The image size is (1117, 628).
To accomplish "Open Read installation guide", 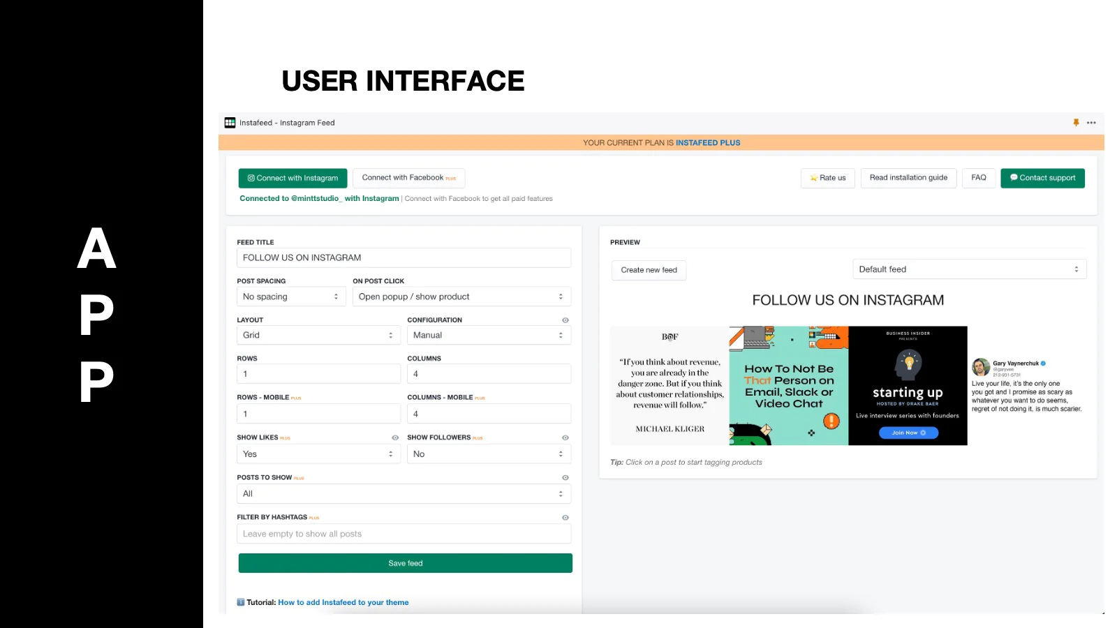I will tap(908, 178).
